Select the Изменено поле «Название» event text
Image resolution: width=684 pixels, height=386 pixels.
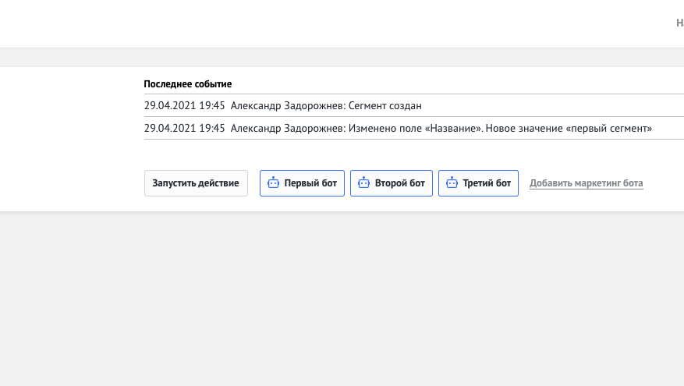(415, 128)
